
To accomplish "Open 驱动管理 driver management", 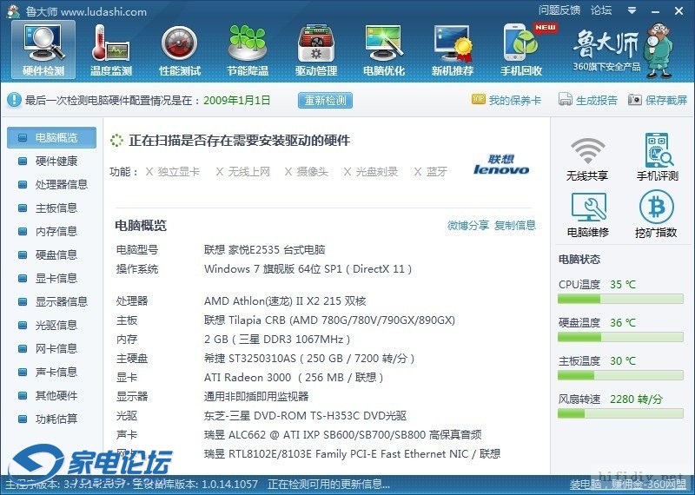I will [316, 49].
